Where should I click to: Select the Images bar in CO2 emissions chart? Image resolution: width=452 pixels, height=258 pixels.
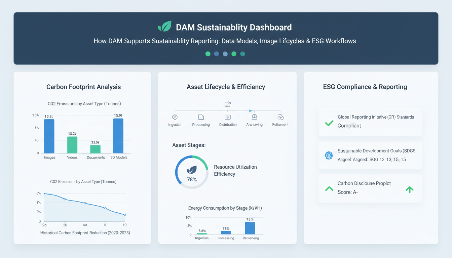click(49, 137)
